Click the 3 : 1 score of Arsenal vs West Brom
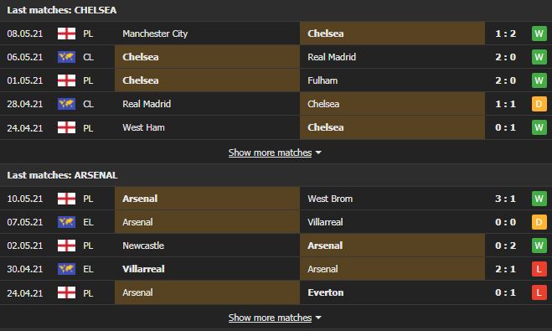The image size is (552, 331). click(506, 199)
